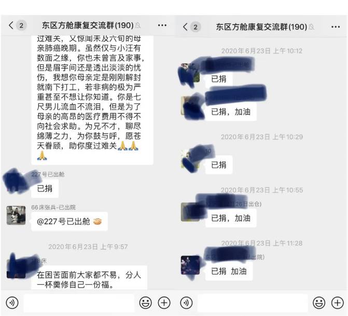Tap the 已捐 加油 bubble below 11:28
This screenshot has width=348, height=316.
coord(229,271)
